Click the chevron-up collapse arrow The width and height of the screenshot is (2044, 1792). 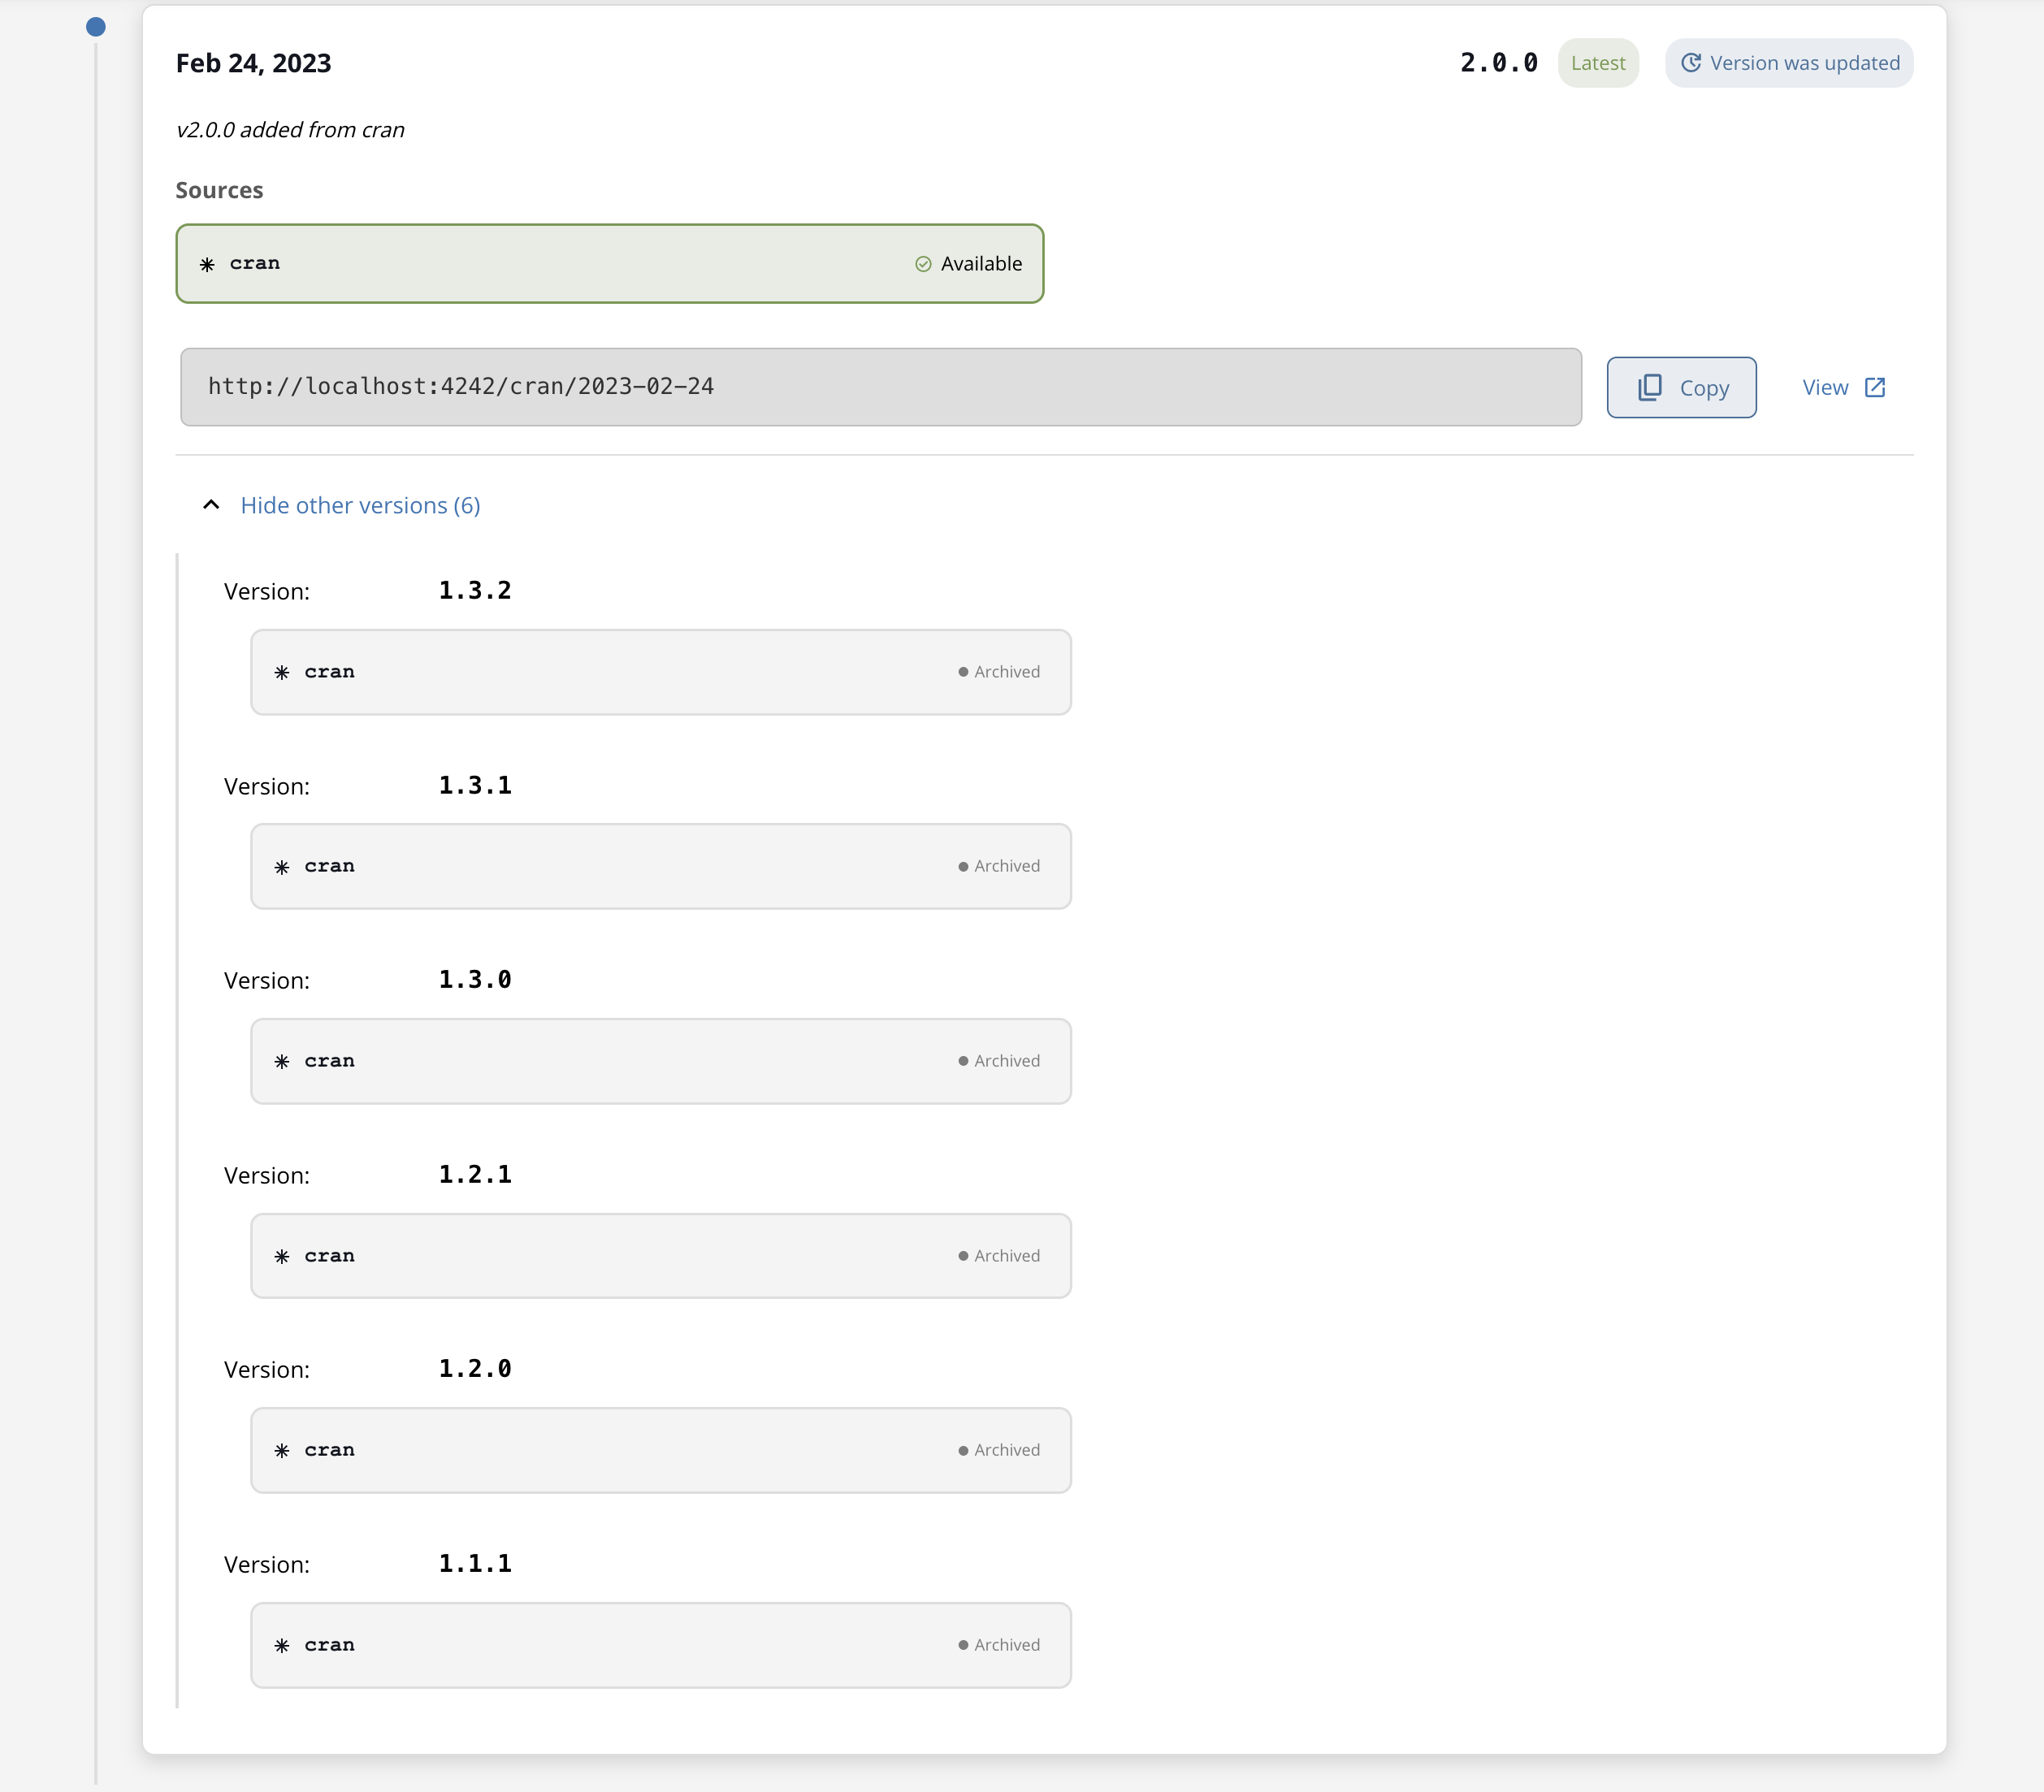click(211, 505)
